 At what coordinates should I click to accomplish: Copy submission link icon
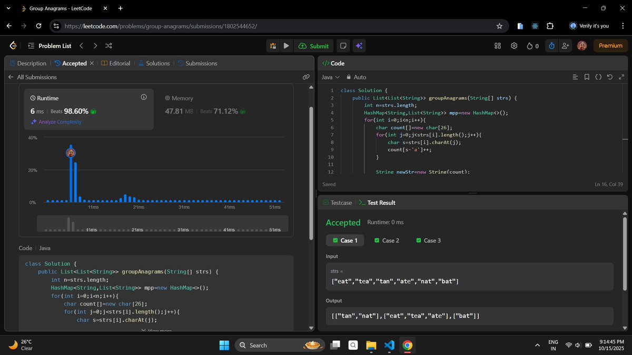[305, 77]
